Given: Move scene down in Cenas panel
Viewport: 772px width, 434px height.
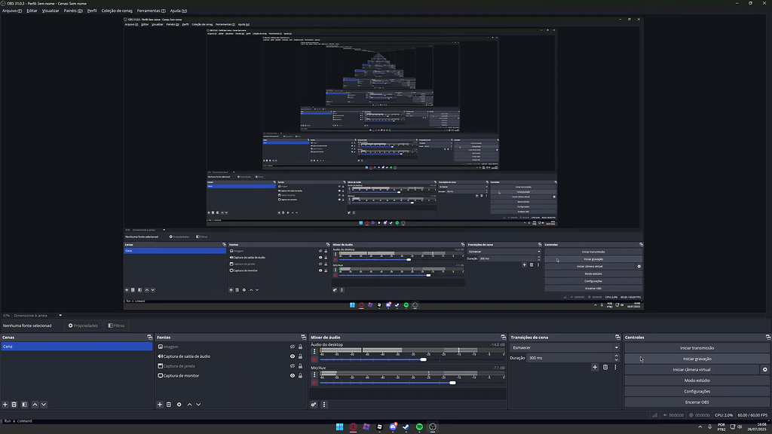Looking at the screenshot, I should pyautogui.click(x=44, y=405).
